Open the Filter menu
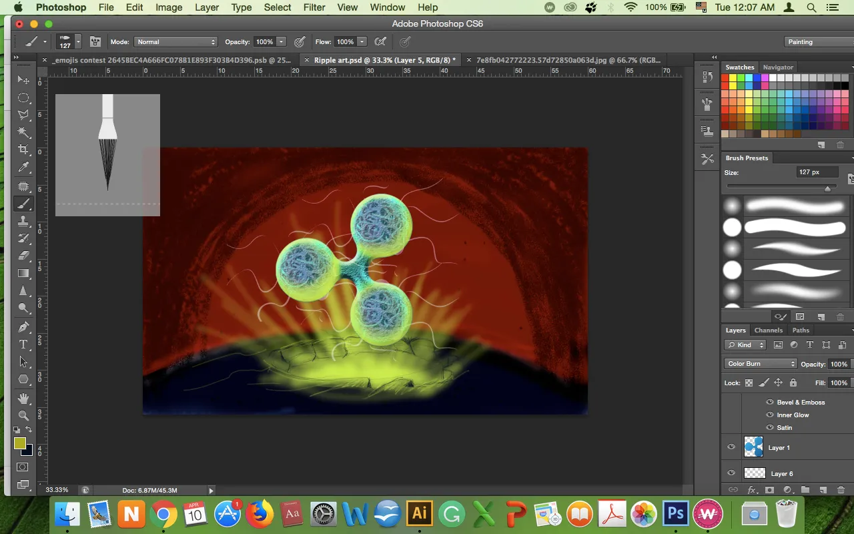The image size is (854, 534). point(314,7)
